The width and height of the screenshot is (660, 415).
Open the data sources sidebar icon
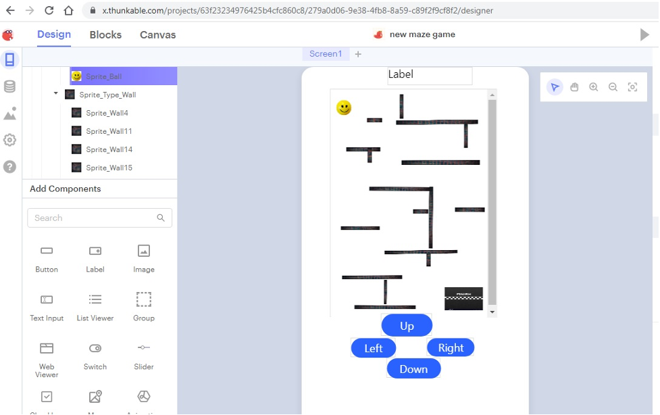[x=9, y=87]
